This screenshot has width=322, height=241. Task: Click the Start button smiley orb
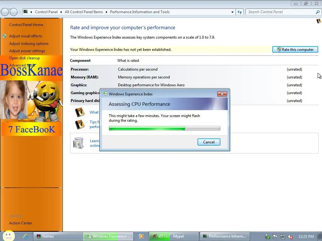8,236
